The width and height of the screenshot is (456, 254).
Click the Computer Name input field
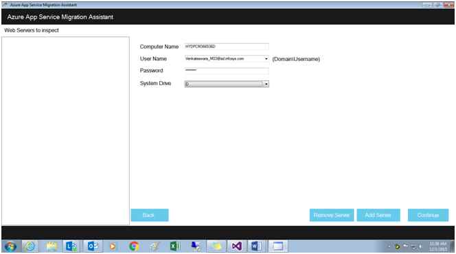pyautogui.click(x=227, y=47)
